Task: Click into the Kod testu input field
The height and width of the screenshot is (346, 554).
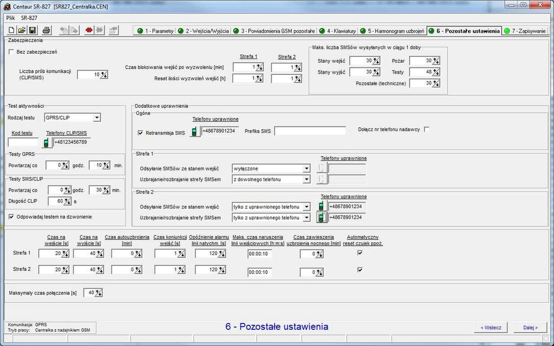Action: coord(23,142)
